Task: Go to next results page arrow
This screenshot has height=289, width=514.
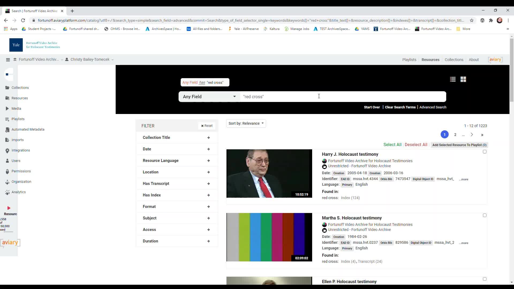Action: click(x=472, y=135)
